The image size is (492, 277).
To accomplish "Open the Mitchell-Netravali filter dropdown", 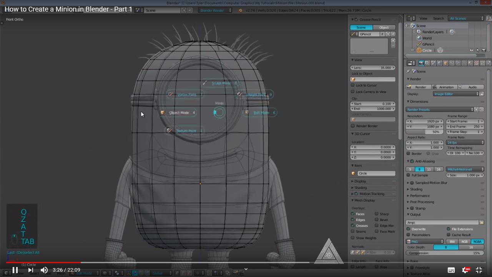I will tap(465, 169).
